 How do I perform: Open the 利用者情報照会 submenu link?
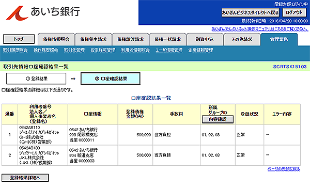point(135,50)
